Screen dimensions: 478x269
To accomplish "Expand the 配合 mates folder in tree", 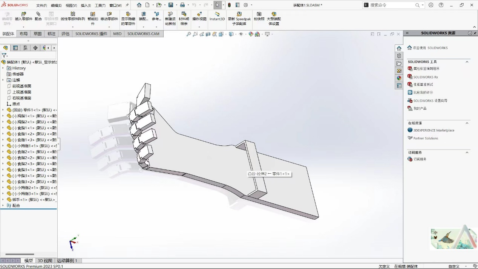I will point(3,206).
